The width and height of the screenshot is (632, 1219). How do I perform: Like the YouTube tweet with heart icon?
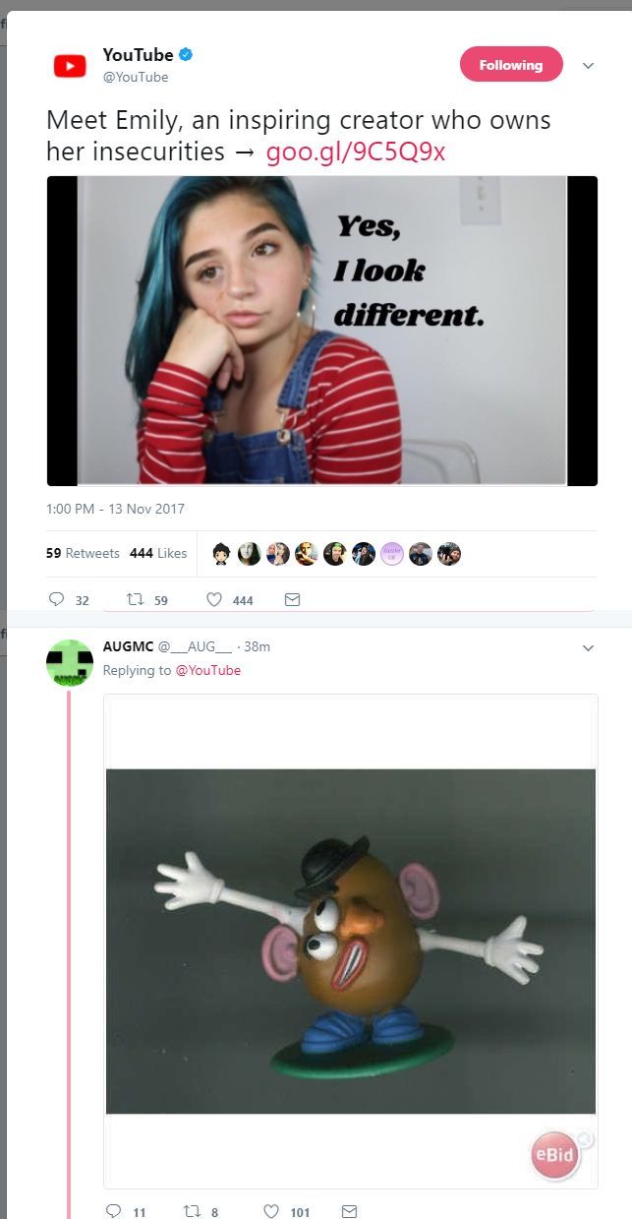click(x=214, y=599)
